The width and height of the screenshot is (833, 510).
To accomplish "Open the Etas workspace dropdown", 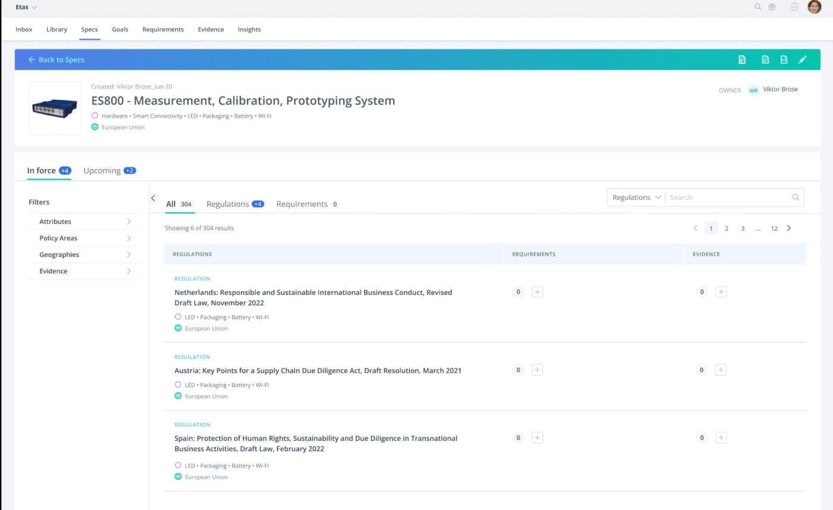I will coord(26,7).
